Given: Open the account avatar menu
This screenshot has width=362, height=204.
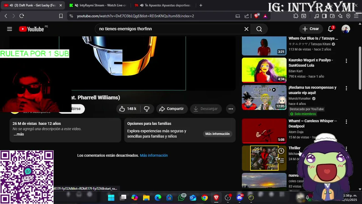Looking at the screenshot, I should click(346, 29).
